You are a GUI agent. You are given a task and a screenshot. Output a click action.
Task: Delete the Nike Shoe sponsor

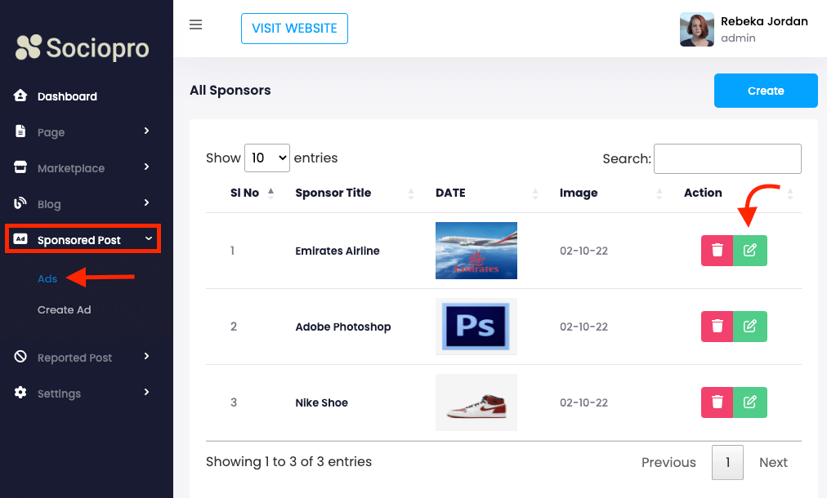pyautogui.click(x=717, y=402)
